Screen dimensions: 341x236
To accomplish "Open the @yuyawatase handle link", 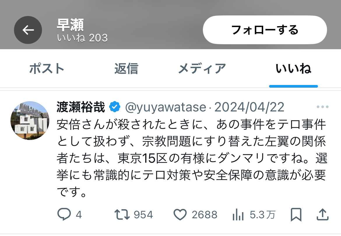I will 166,107.
